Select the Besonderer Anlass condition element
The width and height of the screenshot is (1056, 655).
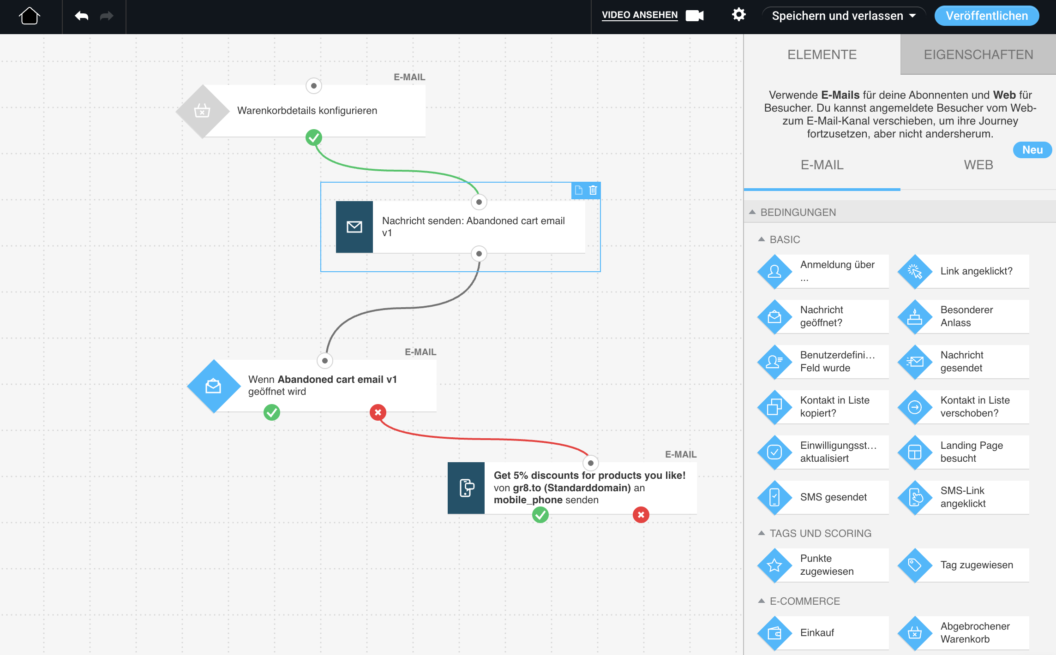[963, 316]
